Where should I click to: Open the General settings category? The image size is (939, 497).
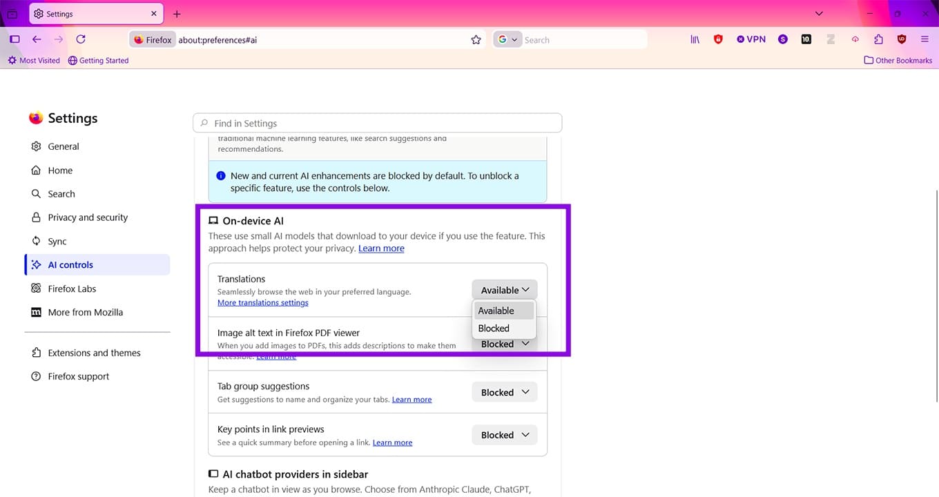pos(97,146)
